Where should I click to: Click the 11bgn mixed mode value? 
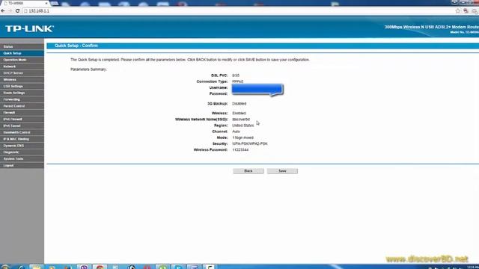tap(242, 137)
